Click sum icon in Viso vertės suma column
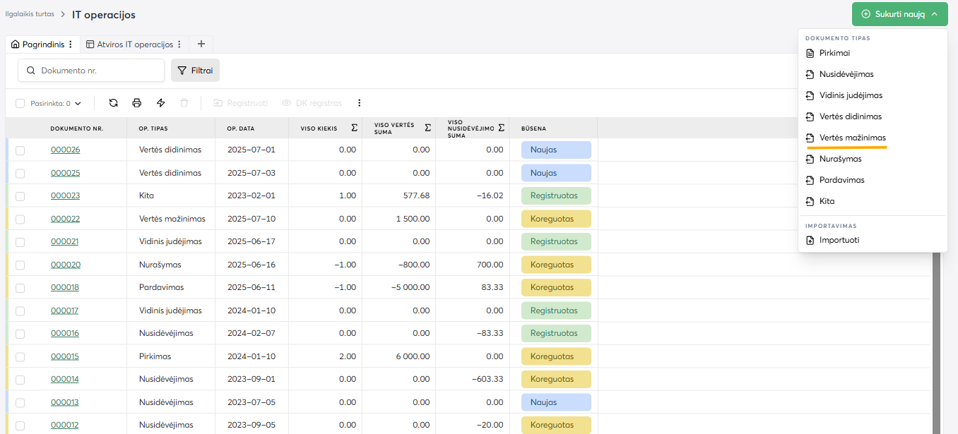The width and height of the screenshot is (958, 434). pyautogui.click(x=427, y=128)
